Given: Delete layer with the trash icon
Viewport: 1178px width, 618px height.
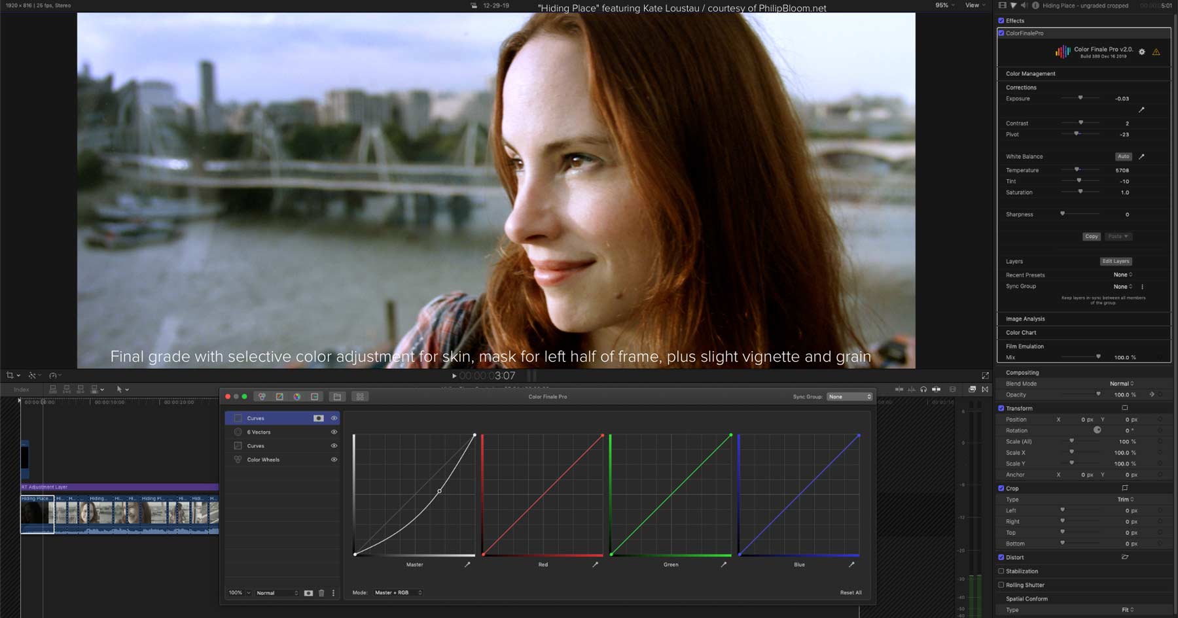Looking at the screenshot, I should [x=321, y=592].
